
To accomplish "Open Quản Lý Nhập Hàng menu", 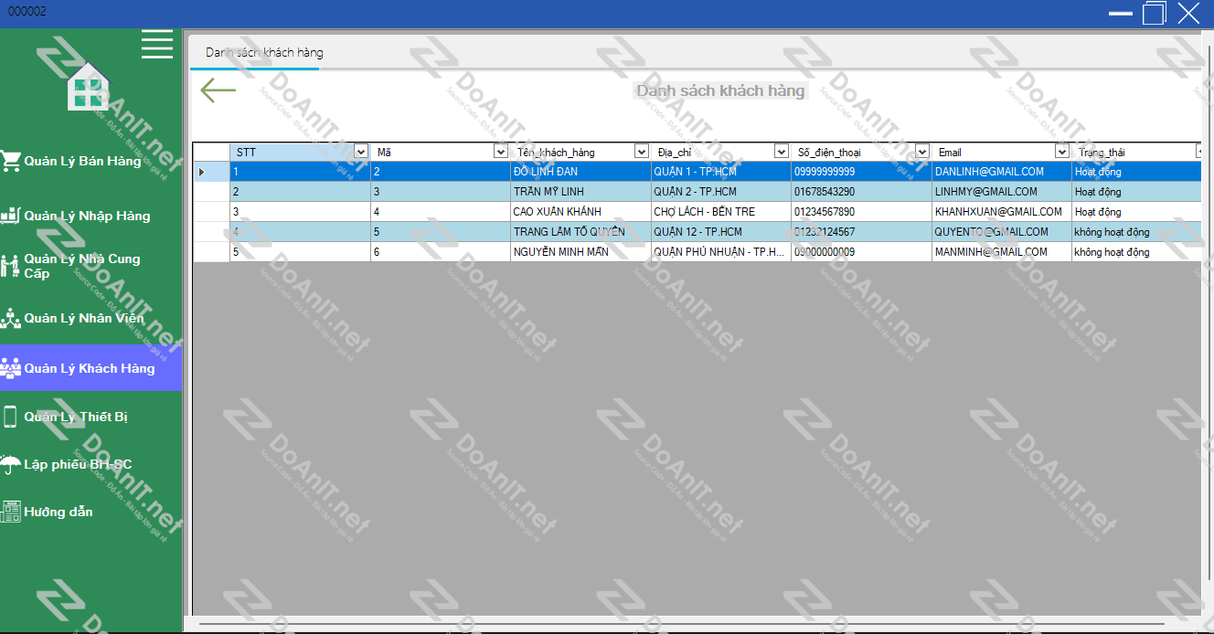I will pos(91,216).
